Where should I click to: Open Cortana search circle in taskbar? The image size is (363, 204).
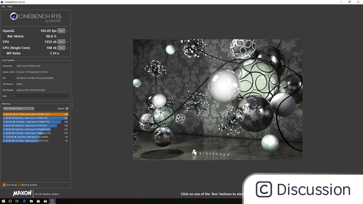click(10, 201)
